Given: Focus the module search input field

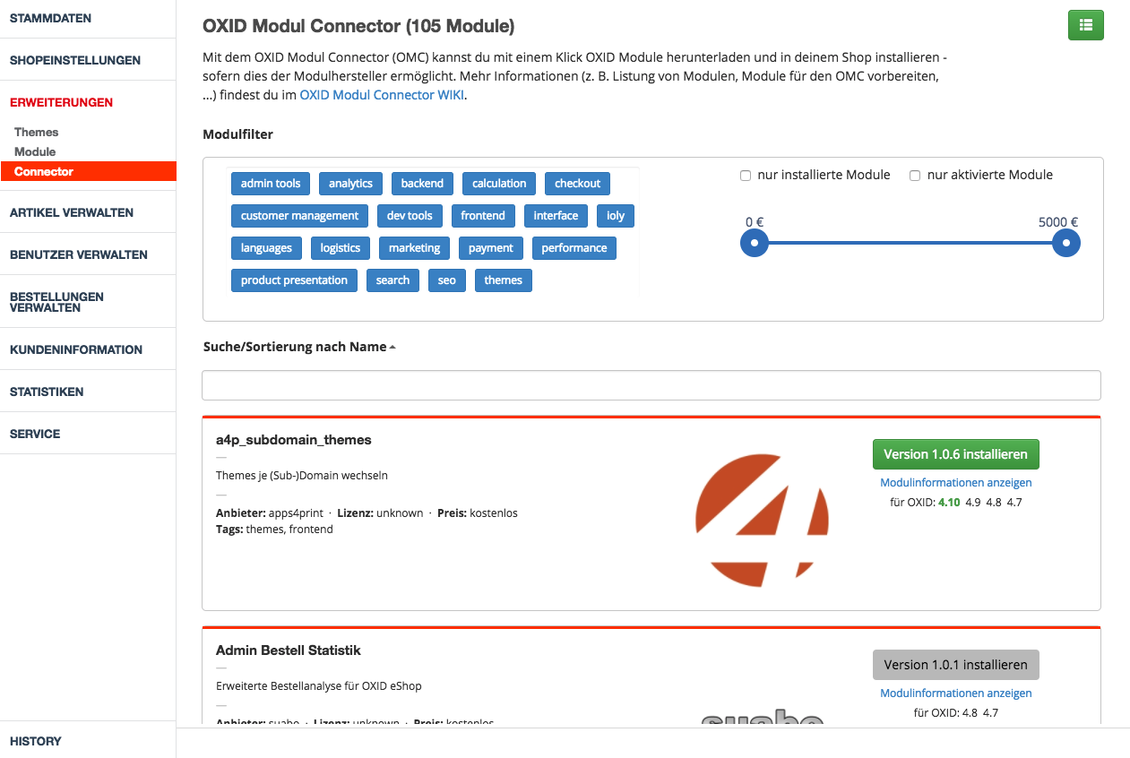Looking at the screenshot, I should coord(651,385).
